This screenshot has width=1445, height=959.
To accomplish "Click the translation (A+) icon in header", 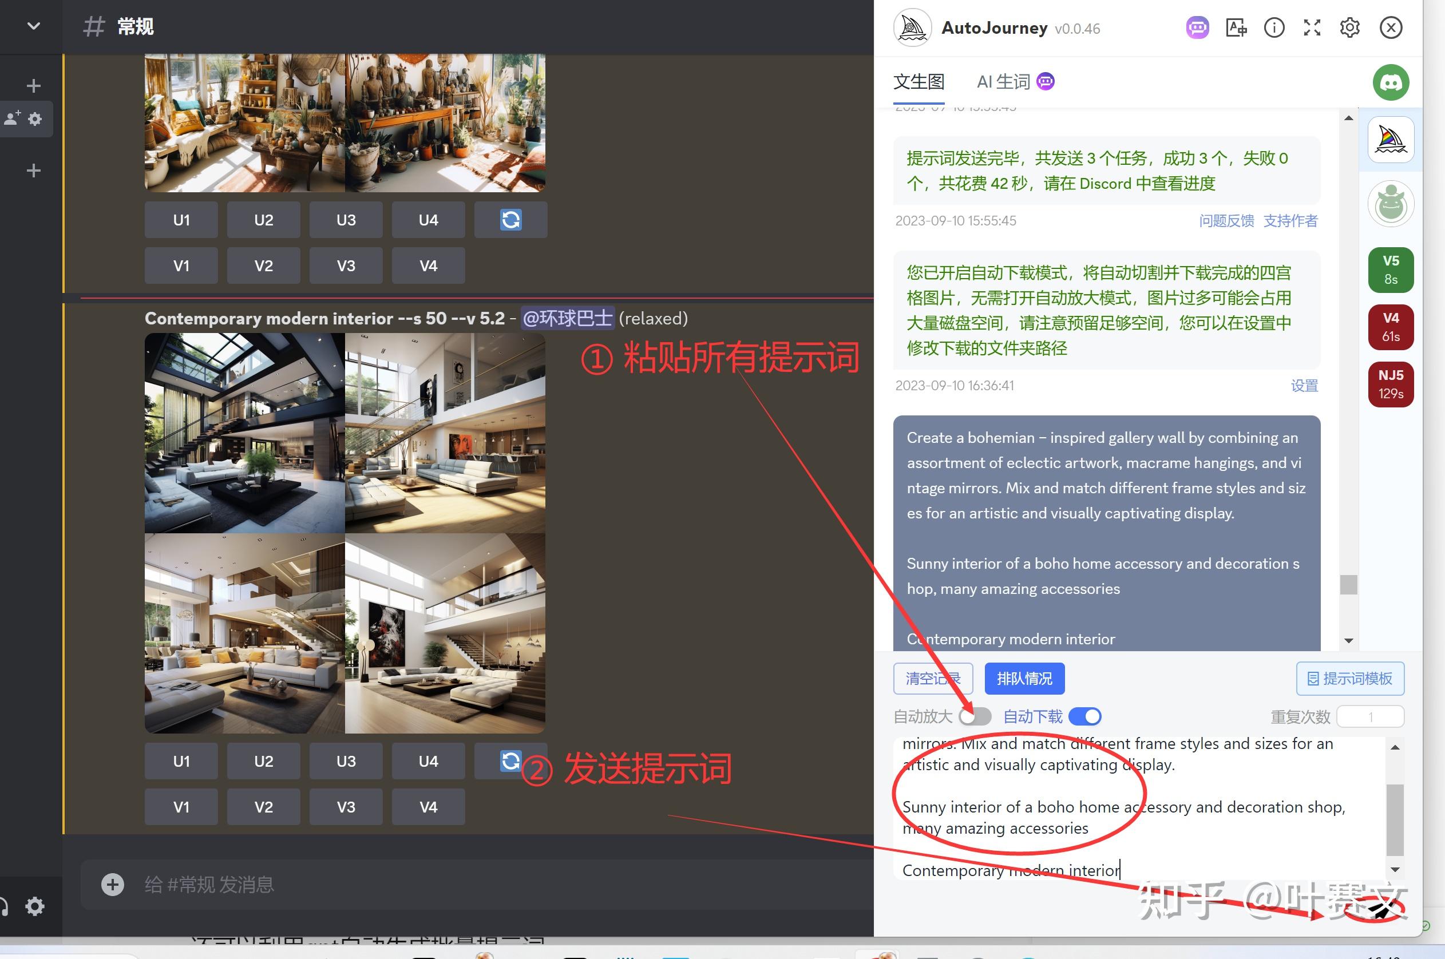I will (1235, 27).
